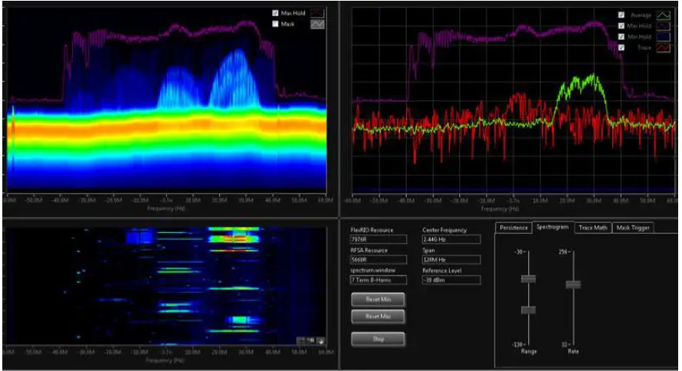Open the RFSA Resource selector

pyautogui.click(x=379, y=259)
